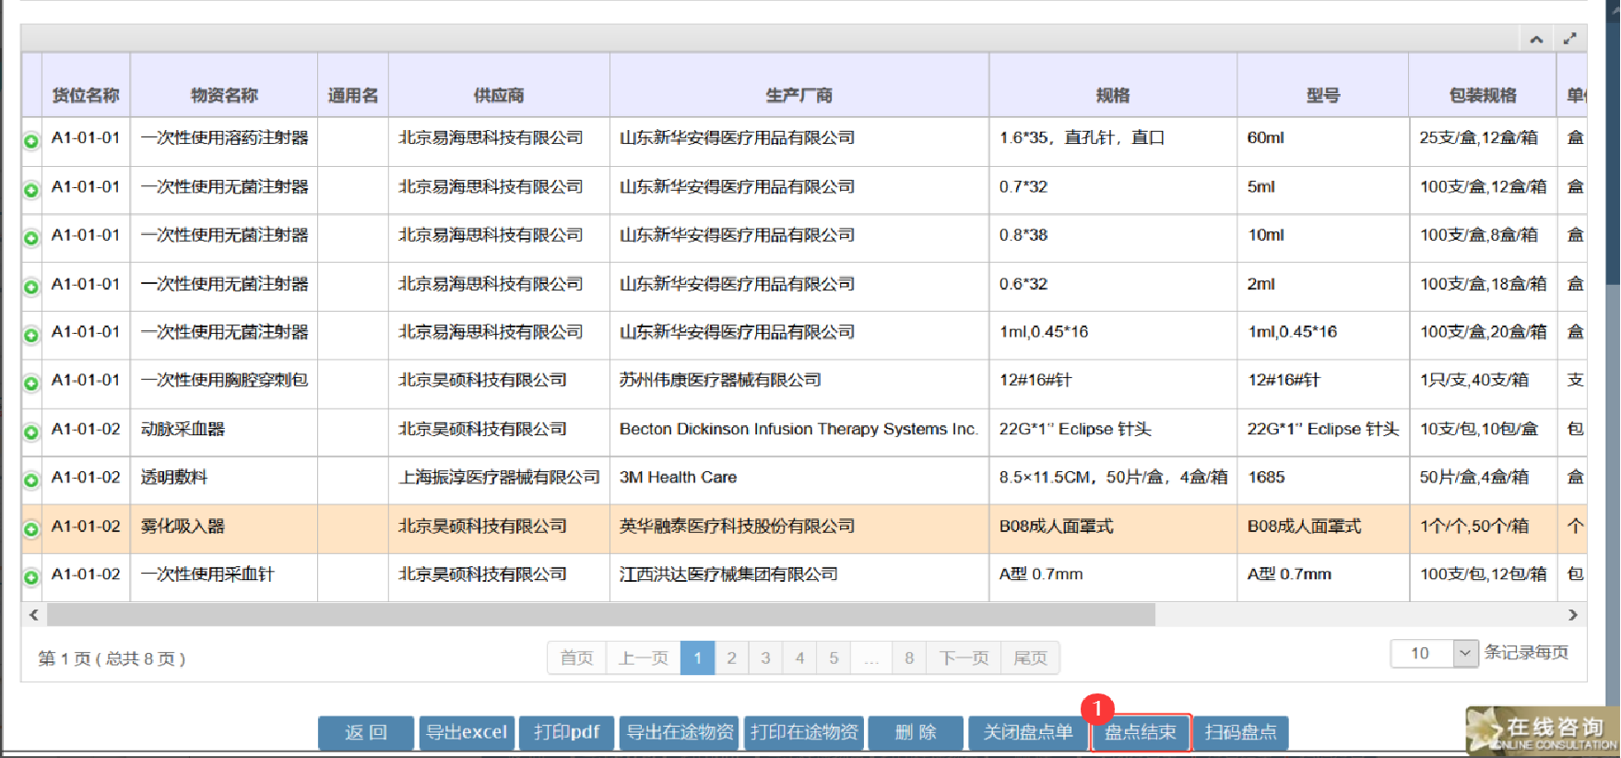Click the 关闭盘点单 button

[1028, 733]
